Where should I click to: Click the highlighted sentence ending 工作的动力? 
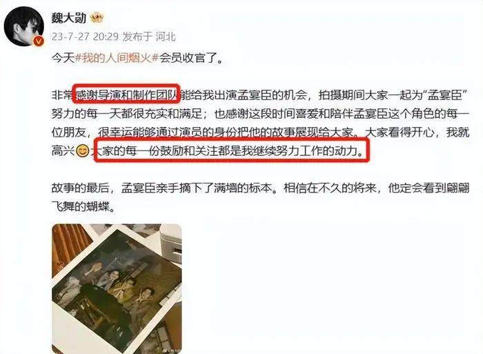232,150
